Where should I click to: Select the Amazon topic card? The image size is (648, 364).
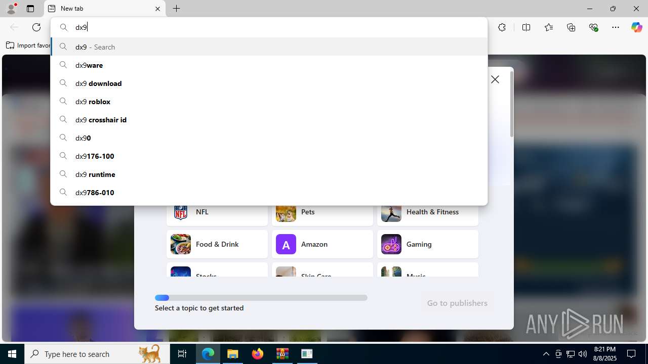point(322,244)
